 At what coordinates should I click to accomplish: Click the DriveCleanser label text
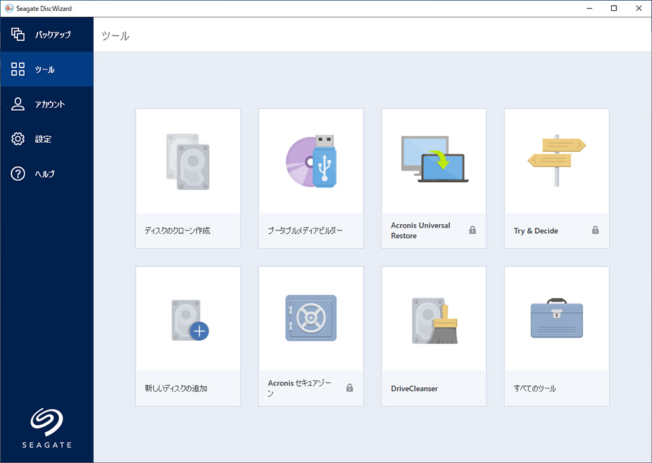click(415, 388)
